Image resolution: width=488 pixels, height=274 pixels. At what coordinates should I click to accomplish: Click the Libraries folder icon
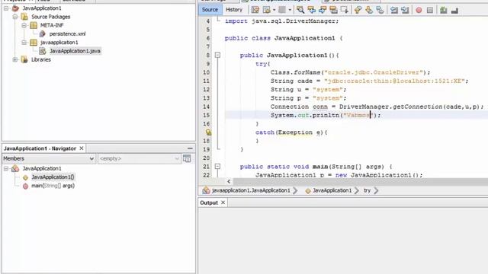click(24, 59)
